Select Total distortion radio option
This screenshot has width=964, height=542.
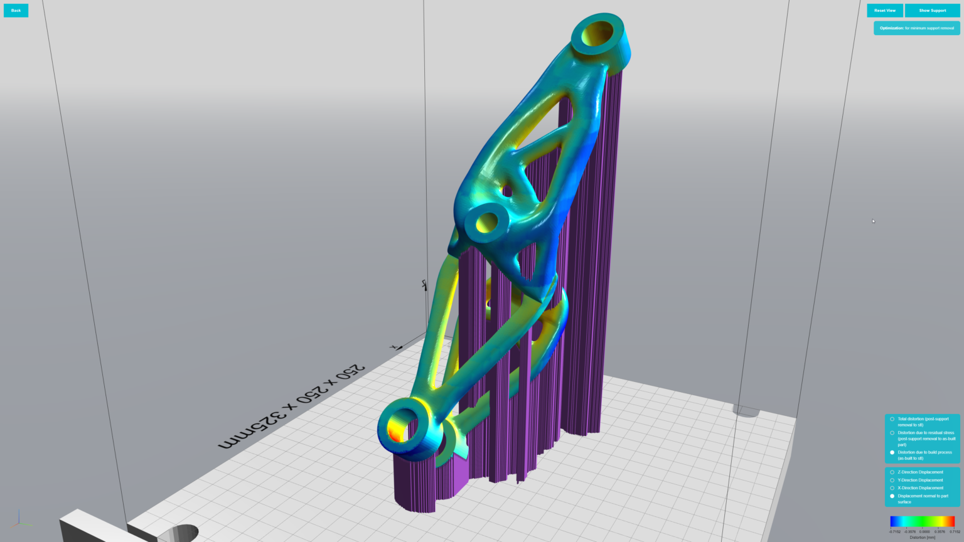pyautogui.click(x=892, y=419)
